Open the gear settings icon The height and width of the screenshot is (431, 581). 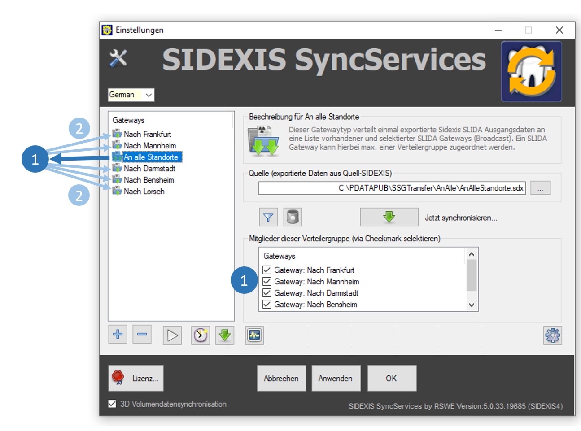[552, 335]
